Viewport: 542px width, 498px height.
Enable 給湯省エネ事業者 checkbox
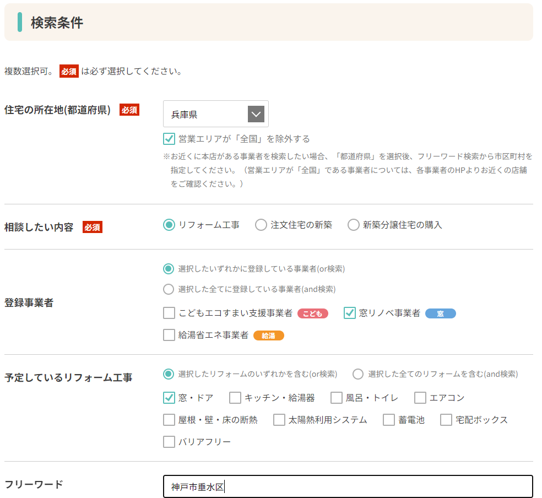[169, 335]
